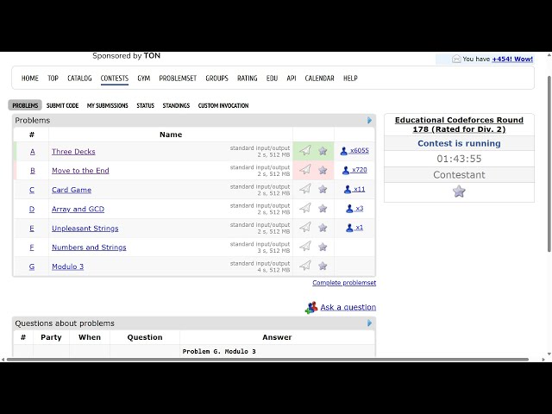Click the Ask a question link
Viewport: 552px width, 414px height.
[348, 307]
